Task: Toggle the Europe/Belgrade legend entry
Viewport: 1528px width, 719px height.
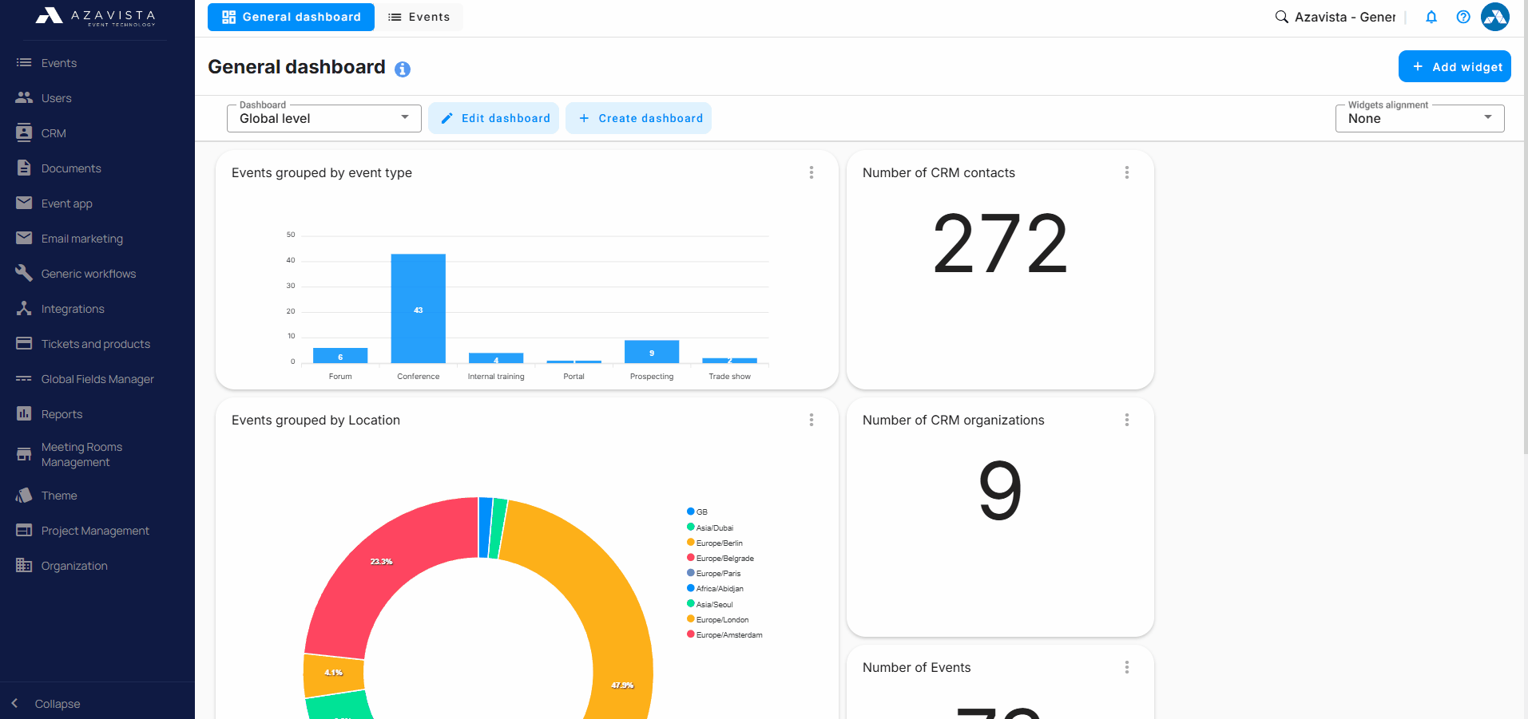Action: tap(720, 558)
